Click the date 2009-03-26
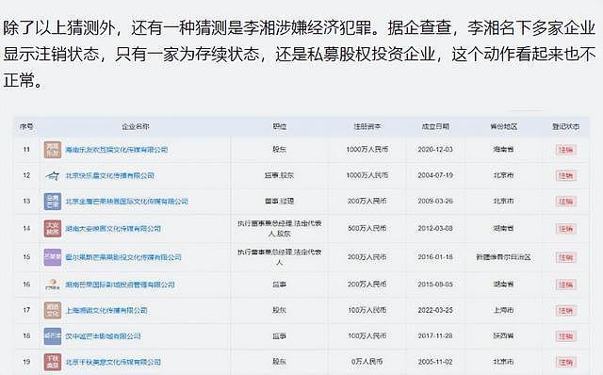Viewport: 603px width, 375px height. click(435, 201)
